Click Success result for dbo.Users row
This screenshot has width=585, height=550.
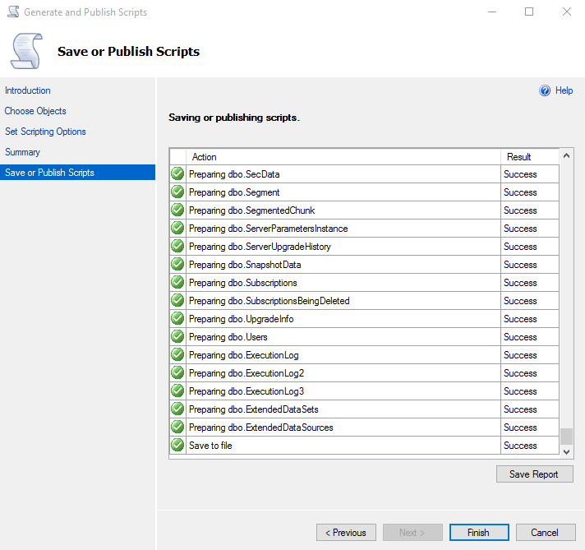click(x=520, y=337)
